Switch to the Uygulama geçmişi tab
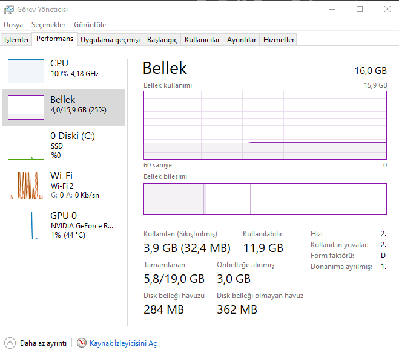The width and height of the screenshot is (399, 356). pyautogui.click(x=110, y=40)
